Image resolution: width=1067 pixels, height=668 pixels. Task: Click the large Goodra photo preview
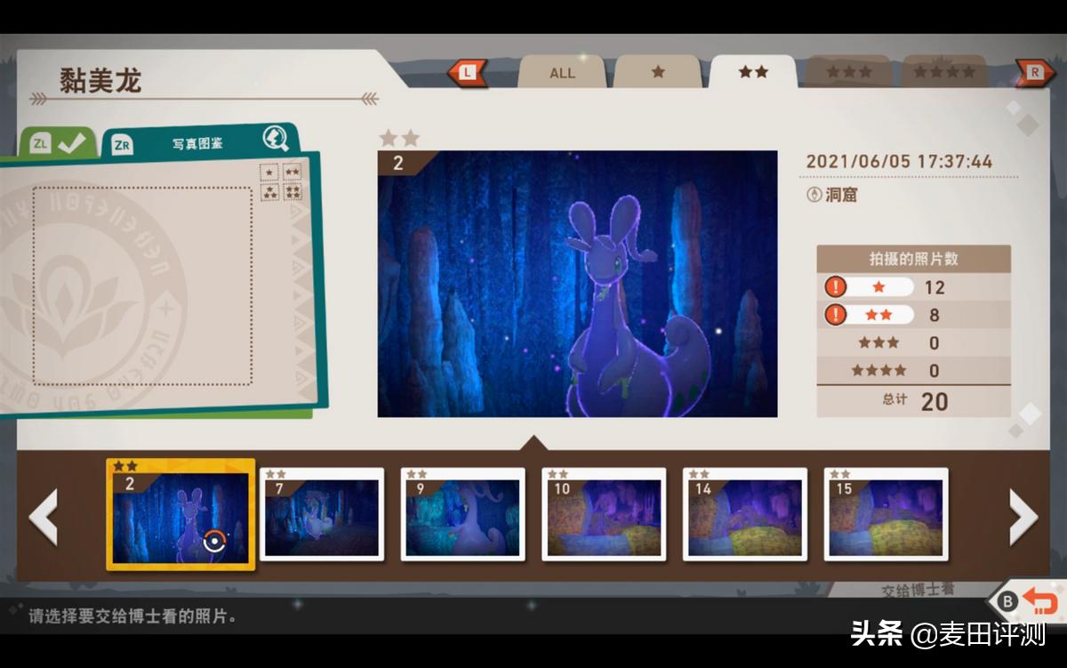click(577, 284)
